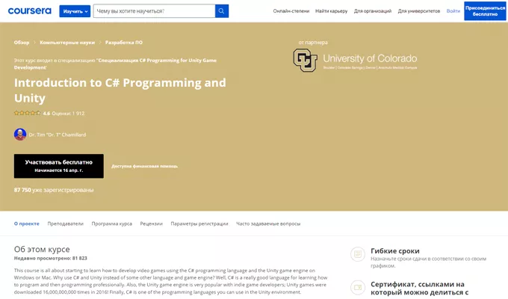Screen dimensions: 508x299
Task: Click Участвовать бесплатно enroll button
Action: click(x=58, y=166)
